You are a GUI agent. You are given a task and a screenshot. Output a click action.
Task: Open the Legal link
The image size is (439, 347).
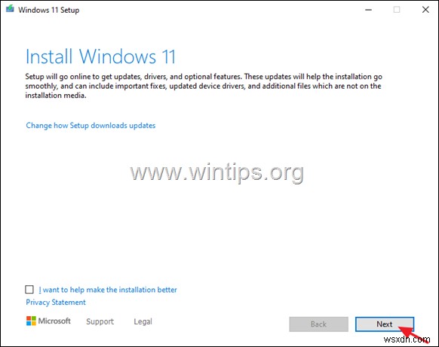(143, 321)
